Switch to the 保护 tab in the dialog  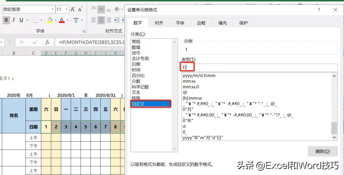click(x=244, y=23)
